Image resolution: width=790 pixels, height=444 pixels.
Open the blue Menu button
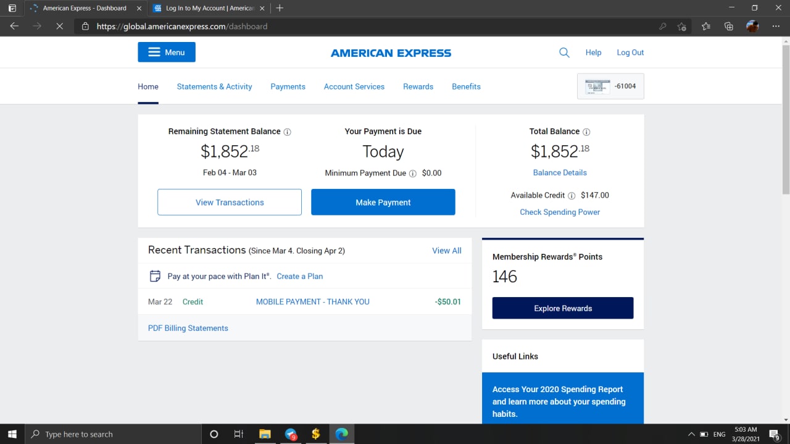[x=167, y=52]
